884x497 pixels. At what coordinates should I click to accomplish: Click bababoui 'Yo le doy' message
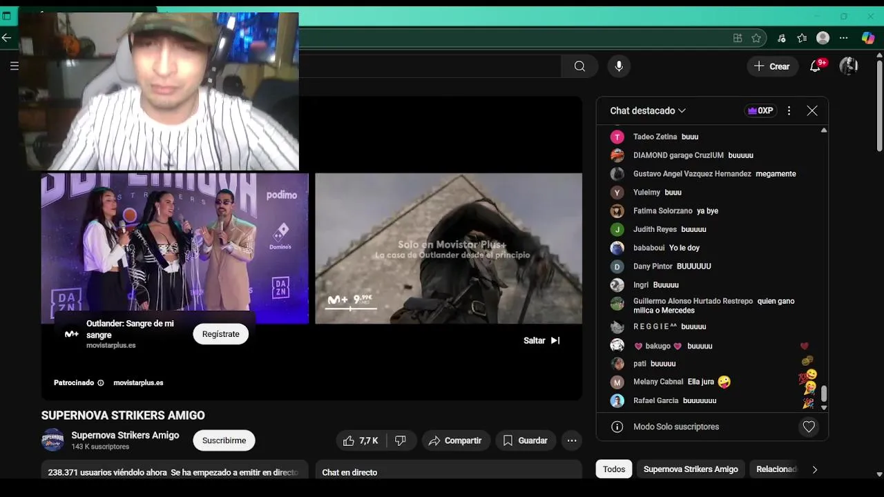click(711, 248)
